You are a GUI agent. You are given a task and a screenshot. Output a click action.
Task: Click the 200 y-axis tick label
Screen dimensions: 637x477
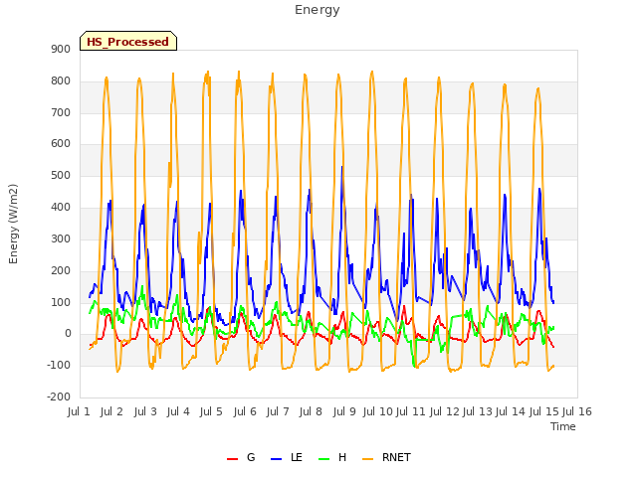pos(61,270)
